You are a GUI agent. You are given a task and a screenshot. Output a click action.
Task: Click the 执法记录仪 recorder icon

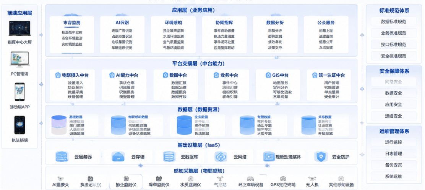coord(90,179)
